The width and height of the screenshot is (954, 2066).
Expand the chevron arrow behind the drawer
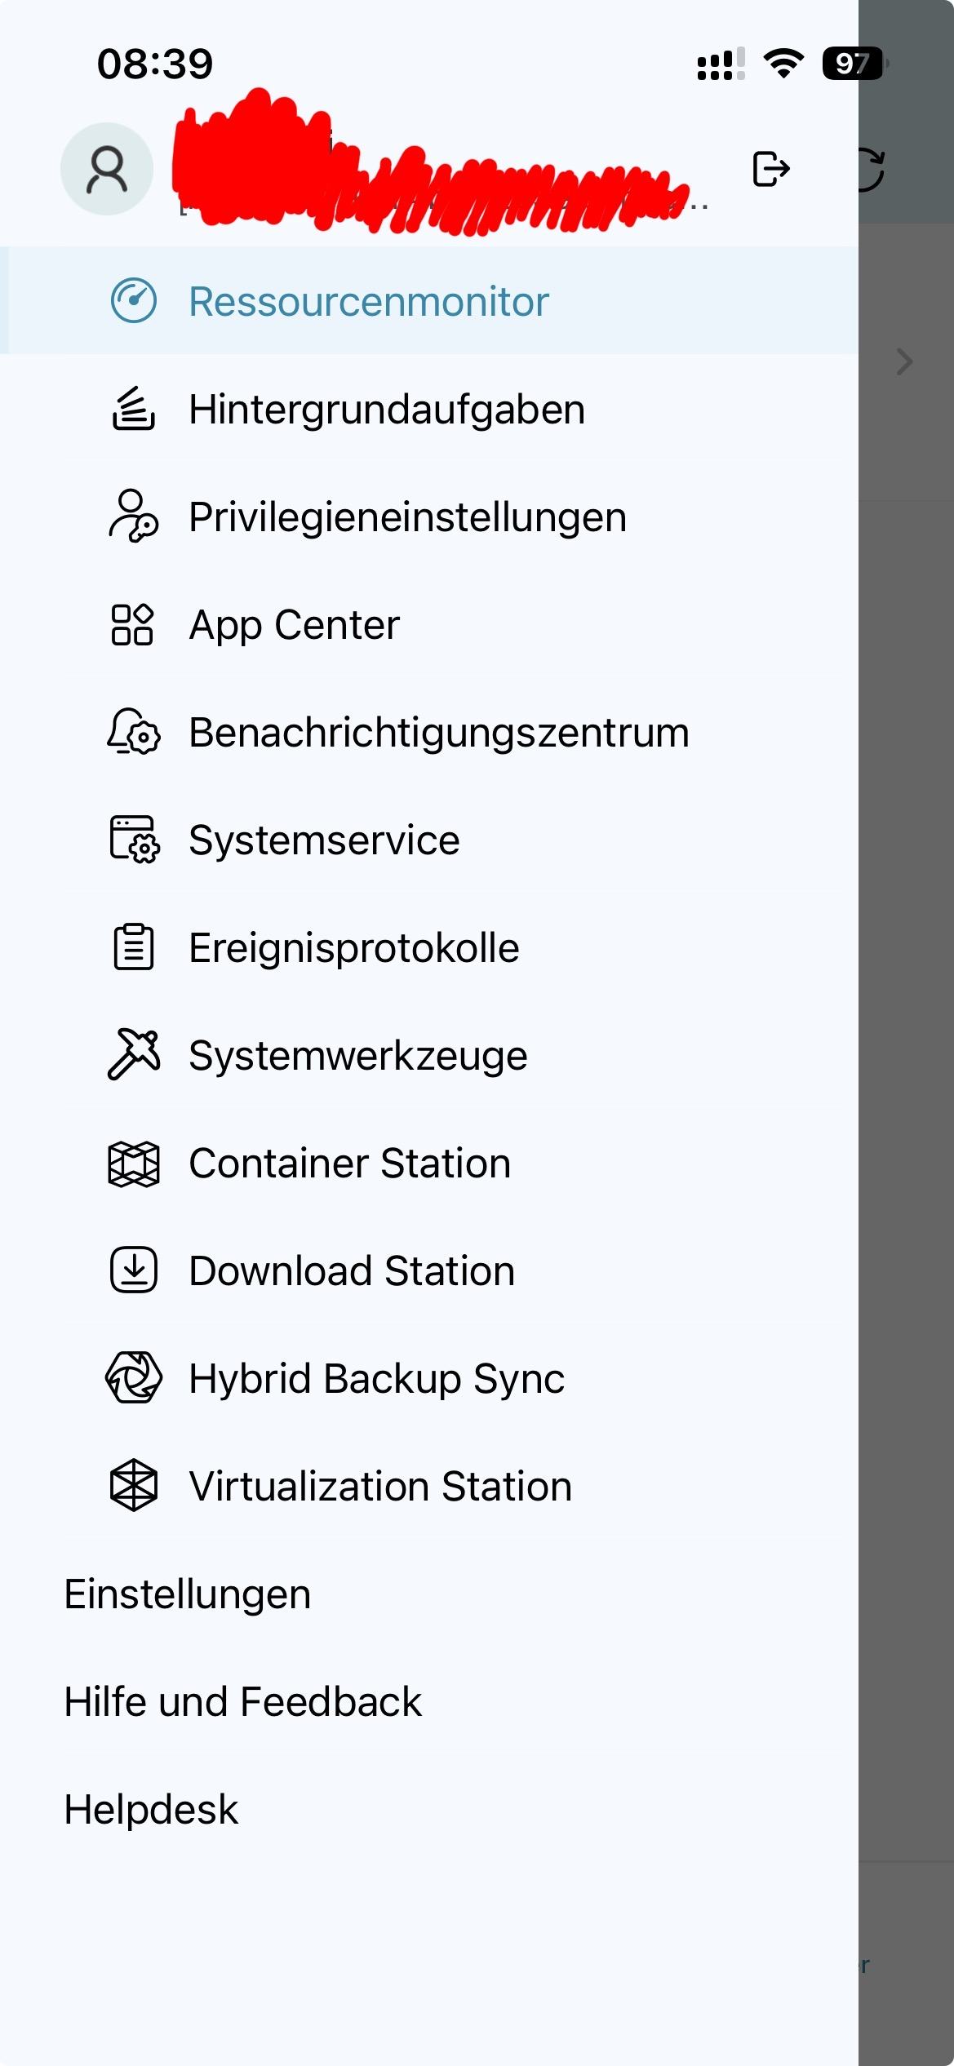point(904,361)
